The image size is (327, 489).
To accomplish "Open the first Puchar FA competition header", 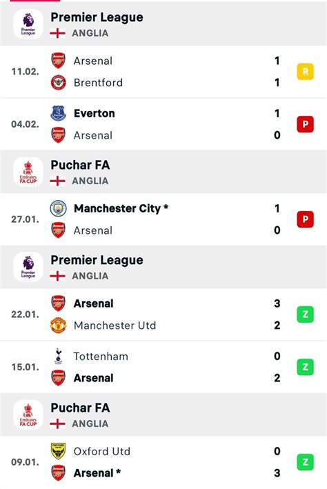I will pyautogui.click(x=163, y=172).
